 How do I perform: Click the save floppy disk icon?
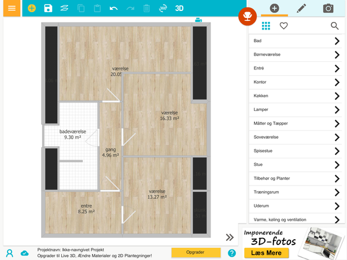coord(48,9)
